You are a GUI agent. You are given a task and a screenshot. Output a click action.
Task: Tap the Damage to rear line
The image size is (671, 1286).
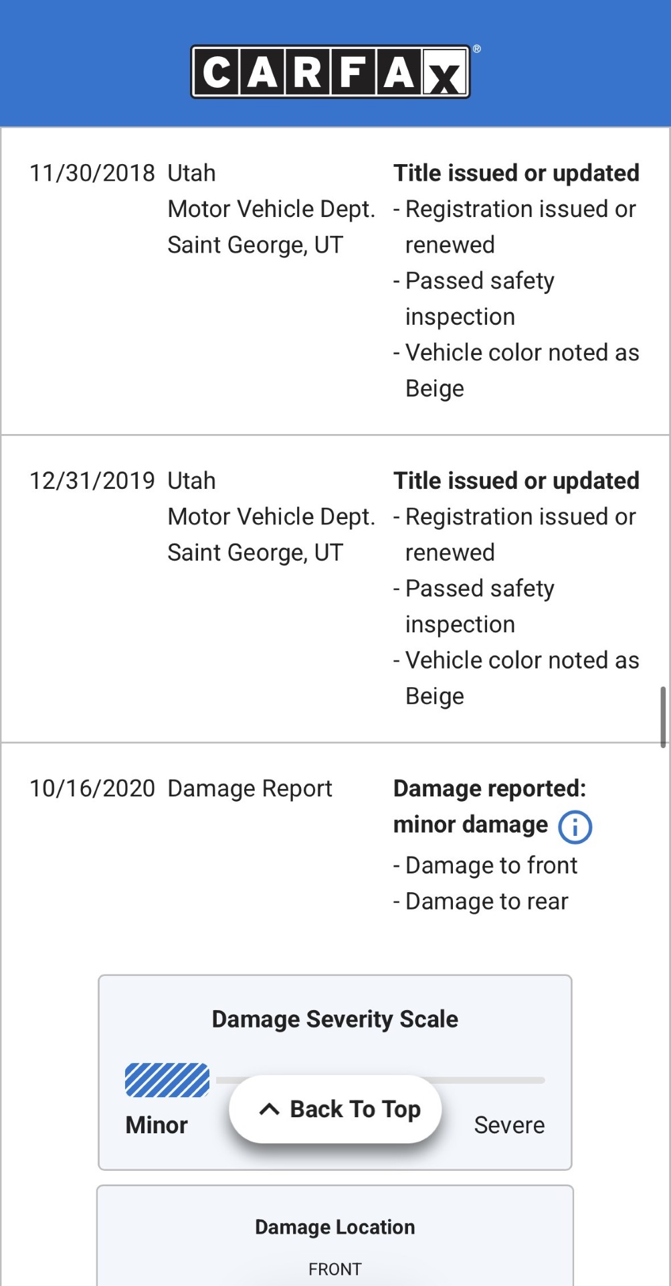[x=481, y=902]
